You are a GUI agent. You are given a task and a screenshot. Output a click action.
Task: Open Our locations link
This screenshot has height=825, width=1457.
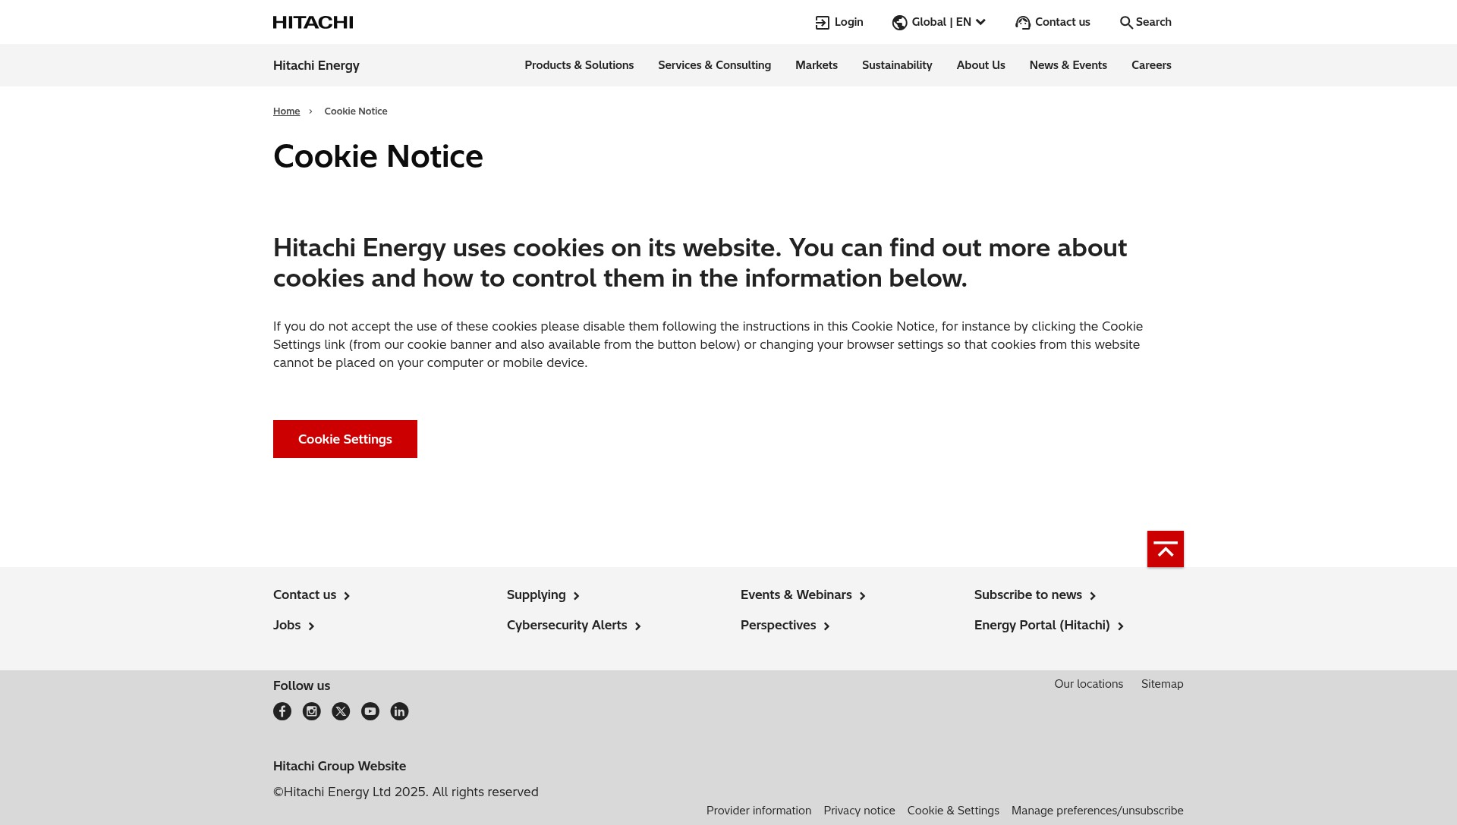pos(1088,684)
